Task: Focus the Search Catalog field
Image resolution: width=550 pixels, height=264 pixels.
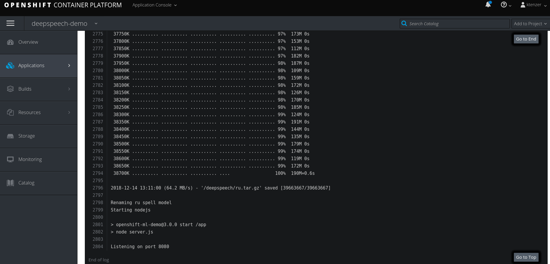Action: (x=455, y=23)
